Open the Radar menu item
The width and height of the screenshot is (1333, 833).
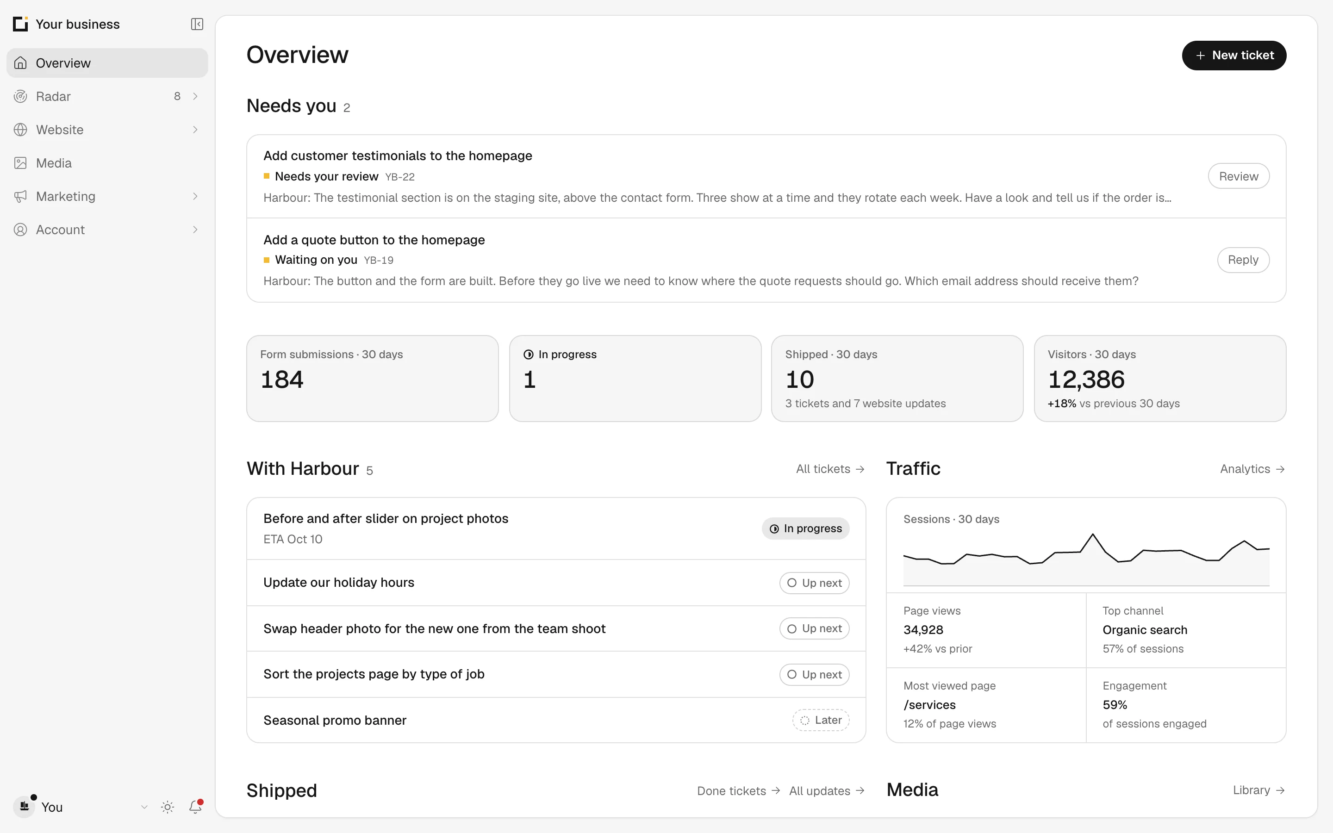click(x=107, y=96)
